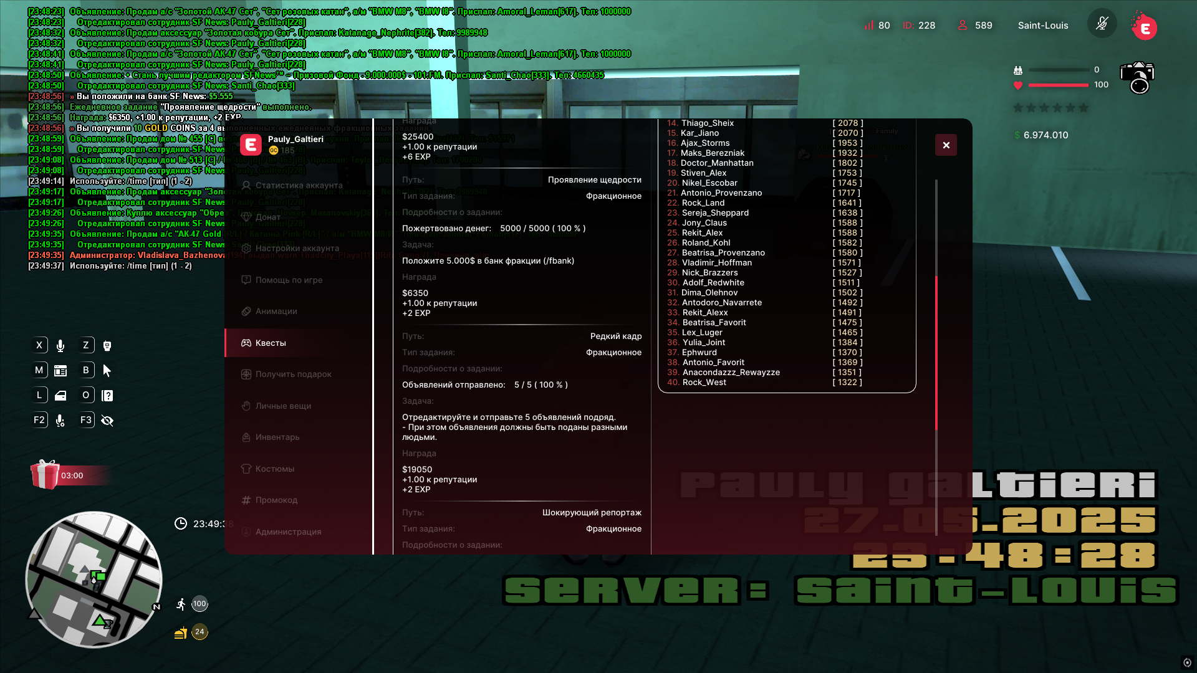Click the camera weapon icon in HUD

(1137, 77)
